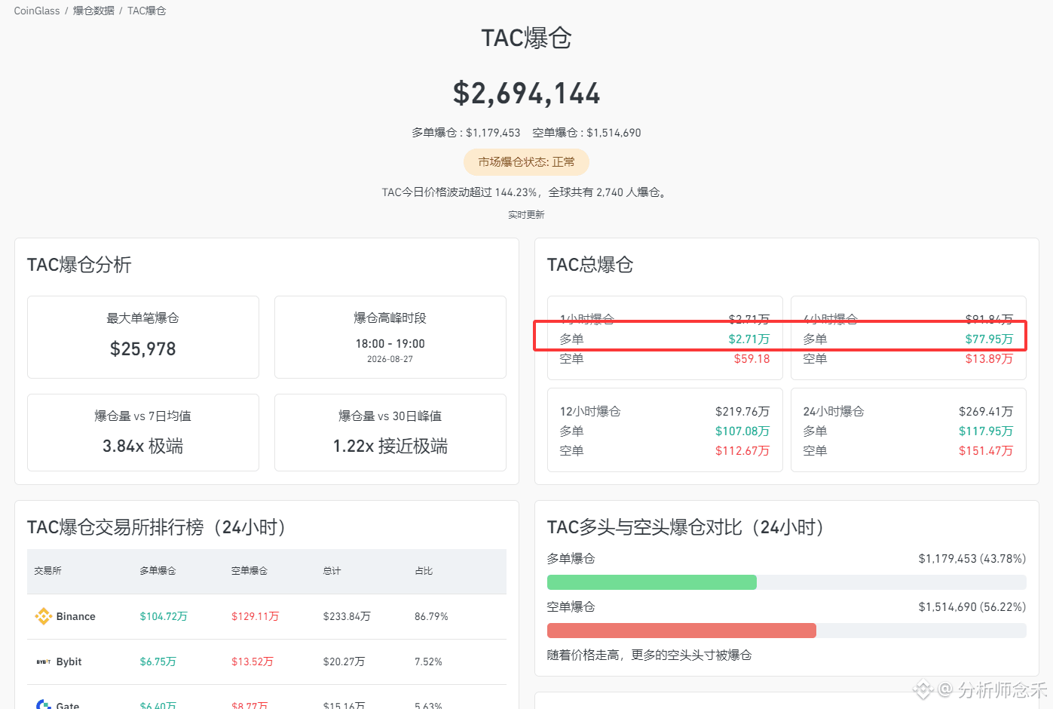Go to the 爆仓数据 breadcrumb
The width and height of the screenshot is (1053, 709).
(x=93, y=11)
